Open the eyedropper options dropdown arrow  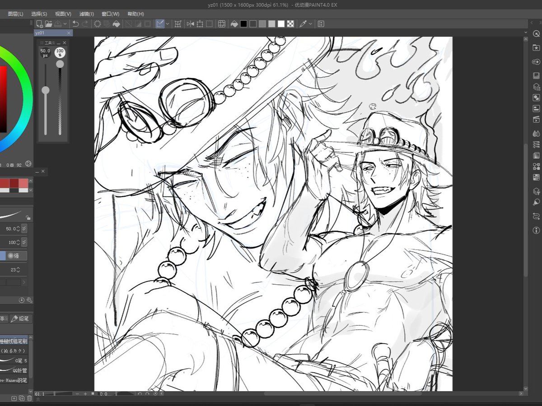[310, 23]
